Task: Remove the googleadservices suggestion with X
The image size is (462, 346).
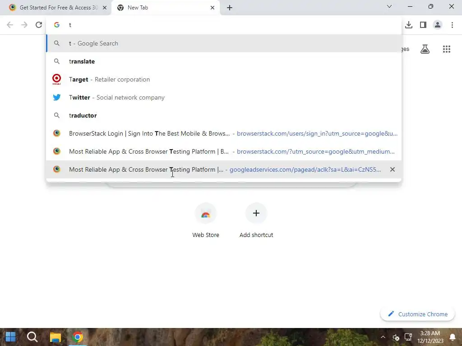Action: pyautogui.click(x=393, y=169)
